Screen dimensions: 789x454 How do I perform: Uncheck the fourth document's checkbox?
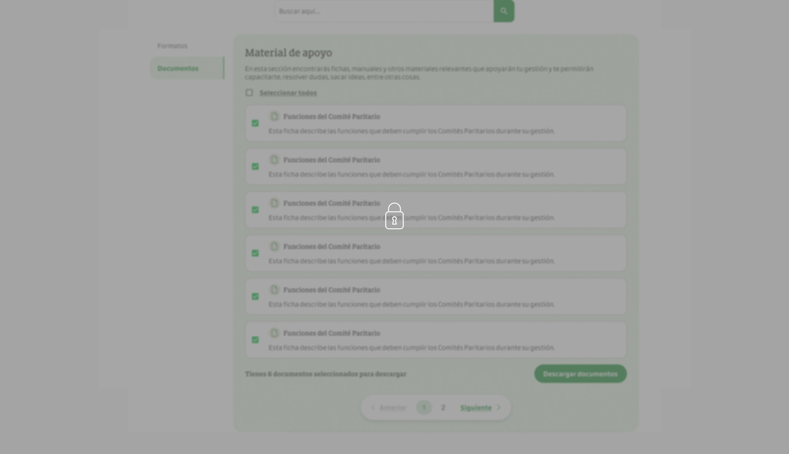click(255, 253)
